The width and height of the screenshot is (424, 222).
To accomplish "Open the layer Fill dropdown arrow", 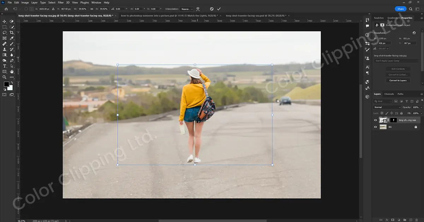I will point(422,113).
